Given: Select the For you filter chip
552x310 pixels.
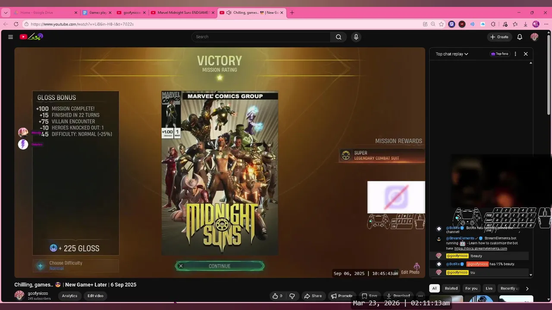Looking at the screenshot, I should coord(471,288).
